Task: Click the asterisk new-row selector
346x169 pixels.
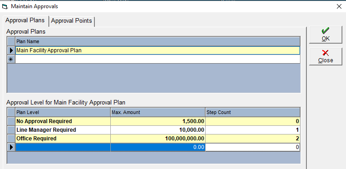Action: [11, 59]
